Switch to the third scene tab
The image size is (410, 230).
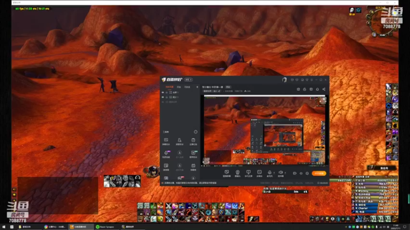(188, 87)
